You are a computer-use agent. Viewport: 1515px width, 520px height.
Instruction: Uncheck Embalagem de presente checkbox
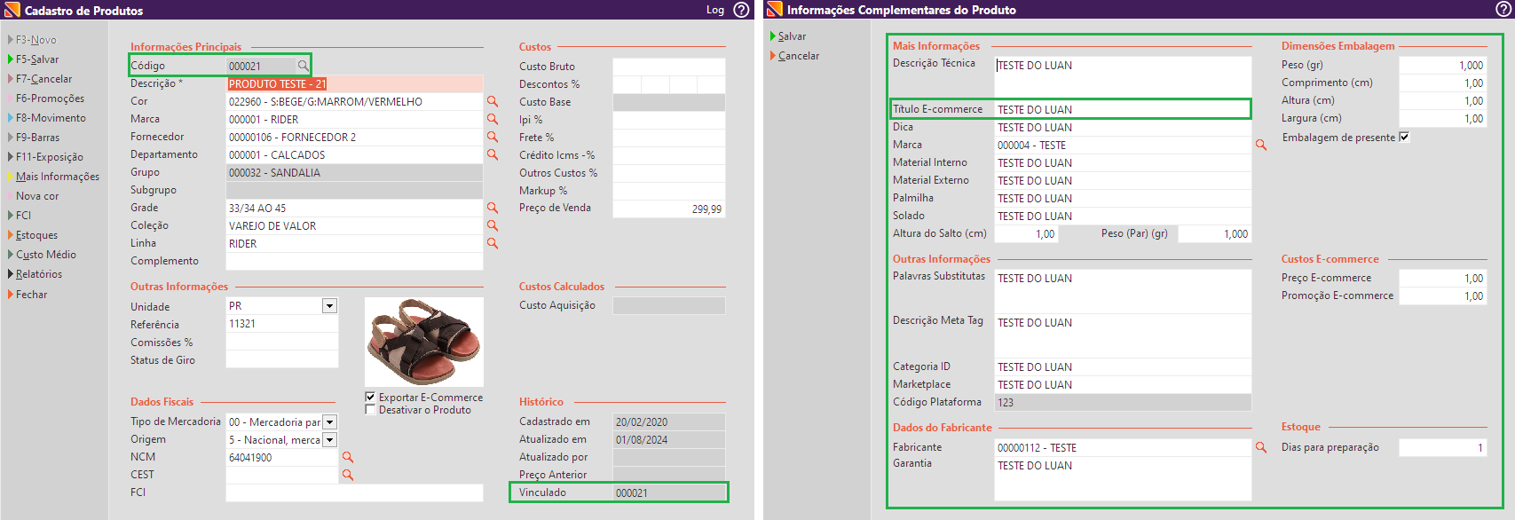click(x=1404, y=137)
